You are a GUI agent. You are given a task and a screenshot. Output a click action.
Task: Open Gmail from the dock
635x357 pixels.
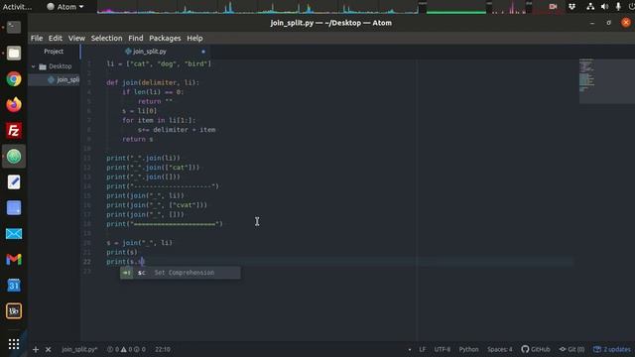[14, 260]
